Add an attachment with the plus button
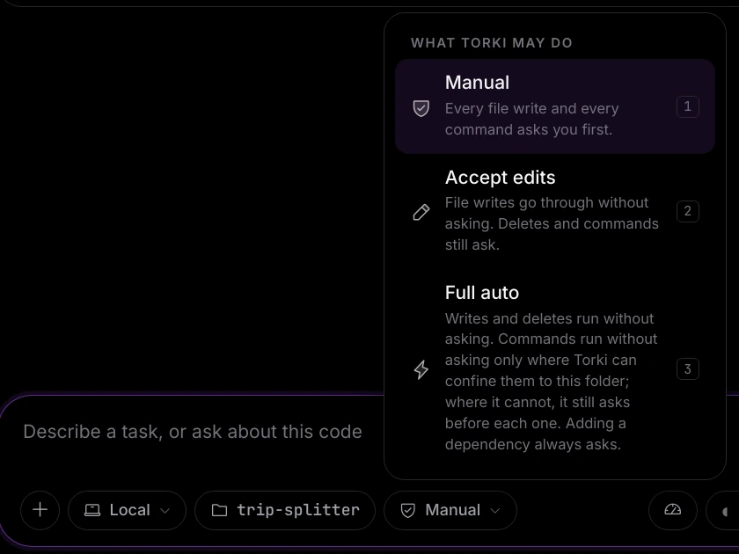The width and height of the screenshot is (739, 554). tap(40, 510)
